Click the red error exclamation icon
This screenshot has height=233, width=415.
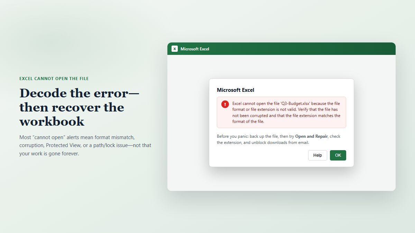pyautogui.click(x=225, y=104)
